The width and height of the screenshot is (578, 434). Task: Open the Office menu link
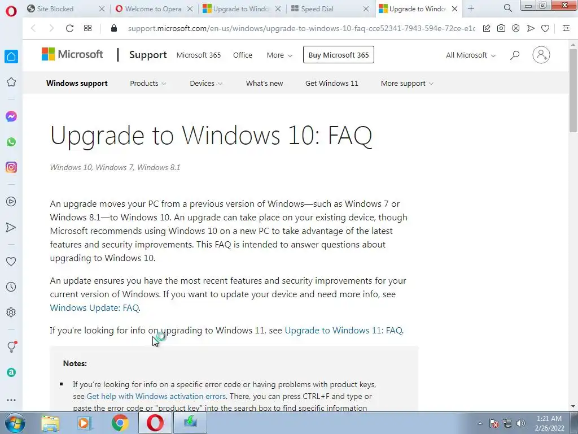point(243,55)
